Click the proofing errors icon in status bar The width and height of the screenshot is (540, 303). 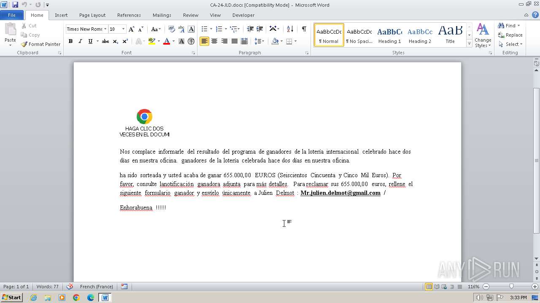(70, 287)
